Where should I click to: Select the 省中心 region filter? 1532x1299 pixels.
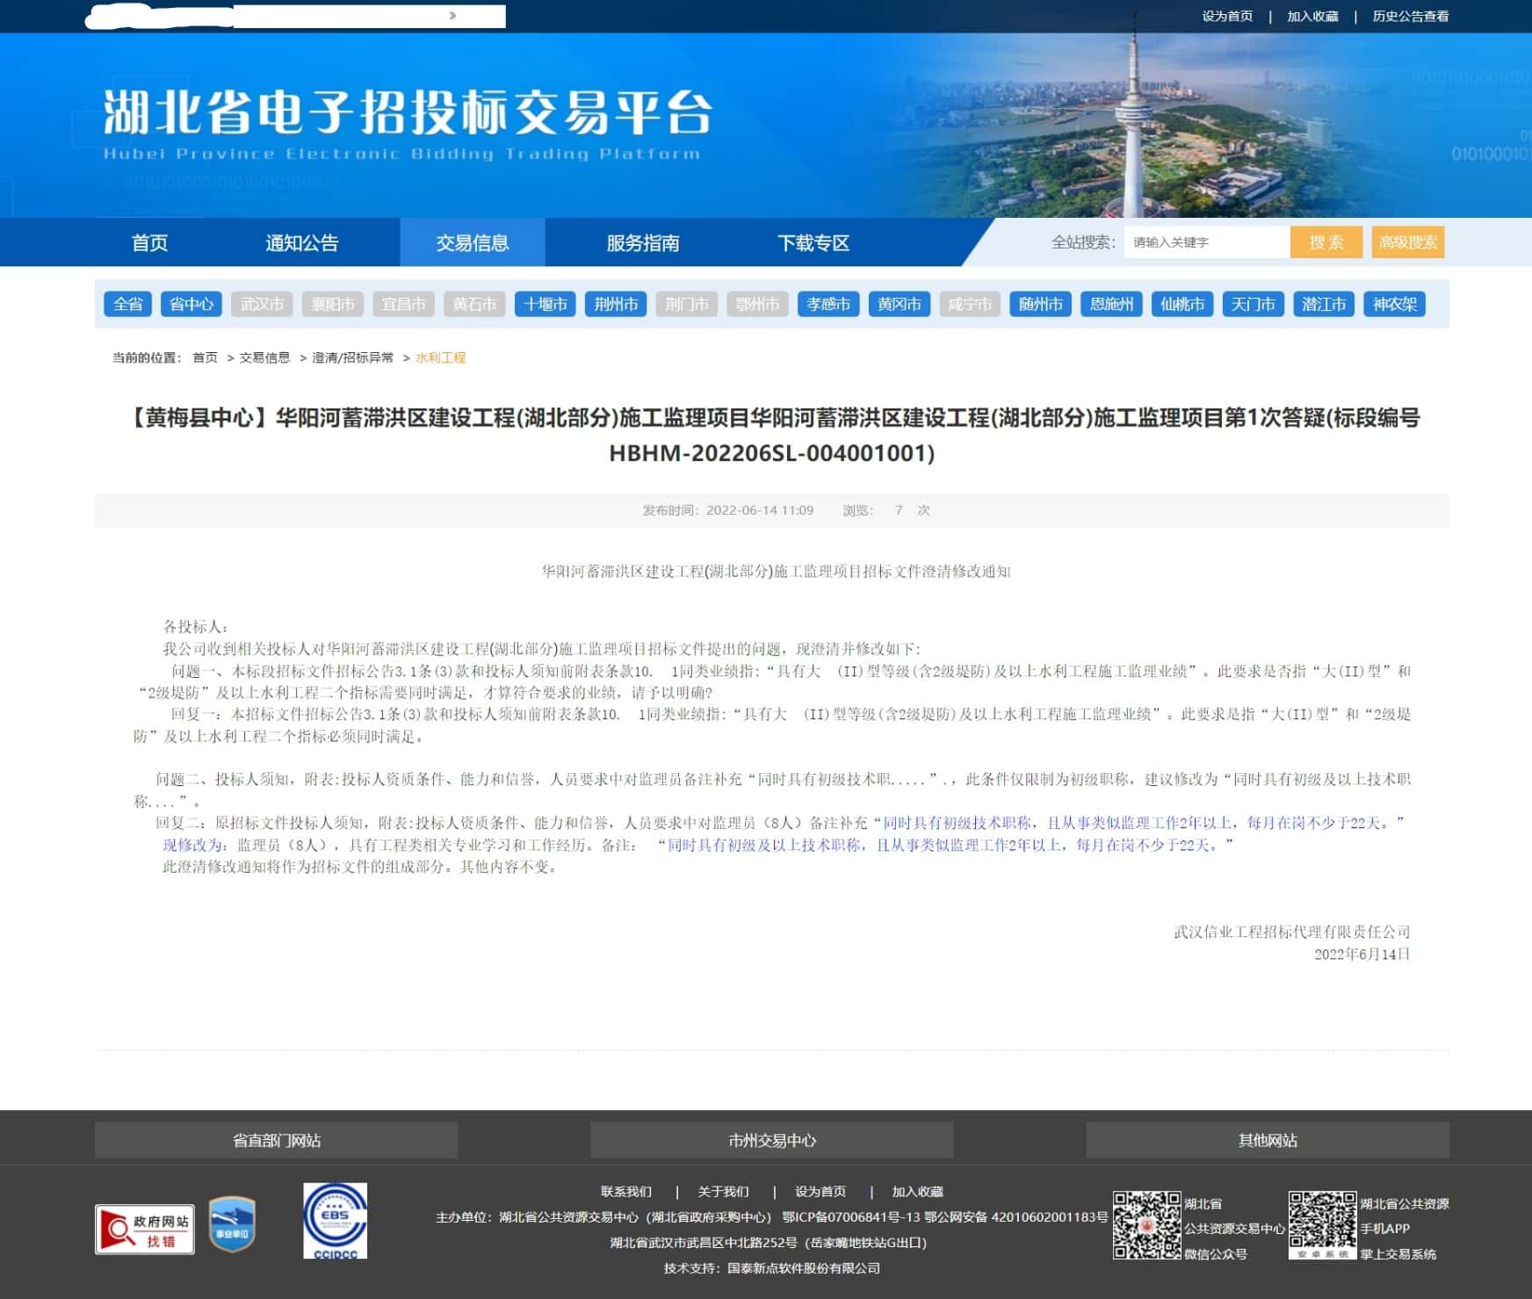(191, 304)
